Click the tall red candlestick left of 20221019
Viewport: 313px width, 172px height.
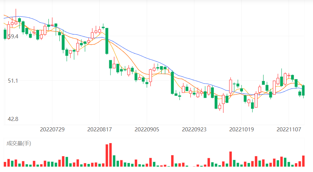[230, 86]
